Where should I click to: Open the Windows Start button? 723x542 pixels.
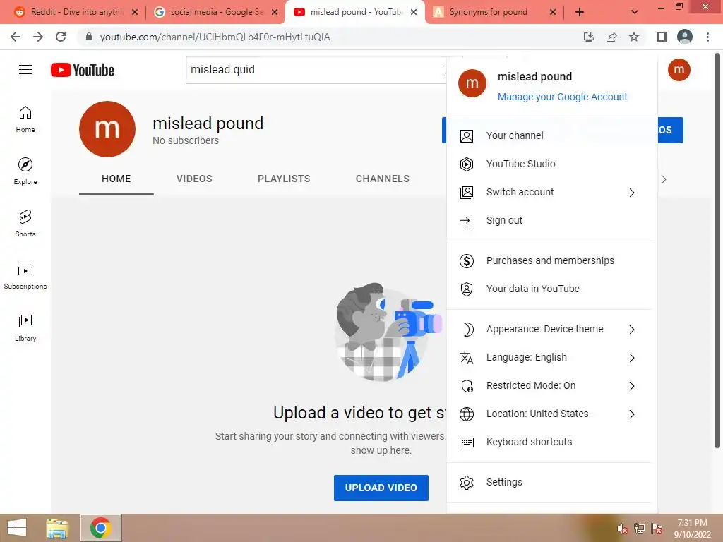pos(17,528)
